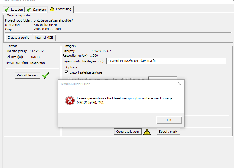Click the green checkmark beside Rebuild terrain

tap(45, 76)
